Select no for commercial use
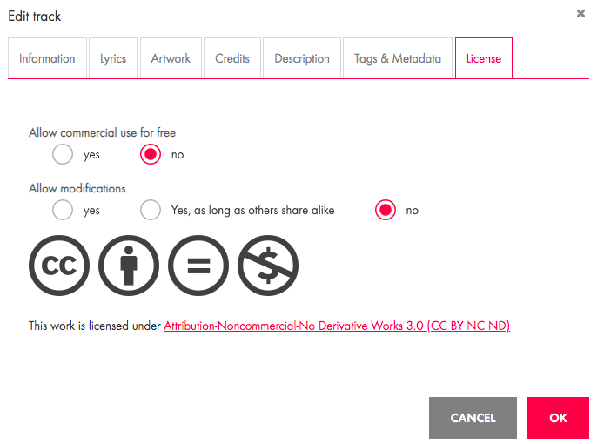 pos(151,154)
